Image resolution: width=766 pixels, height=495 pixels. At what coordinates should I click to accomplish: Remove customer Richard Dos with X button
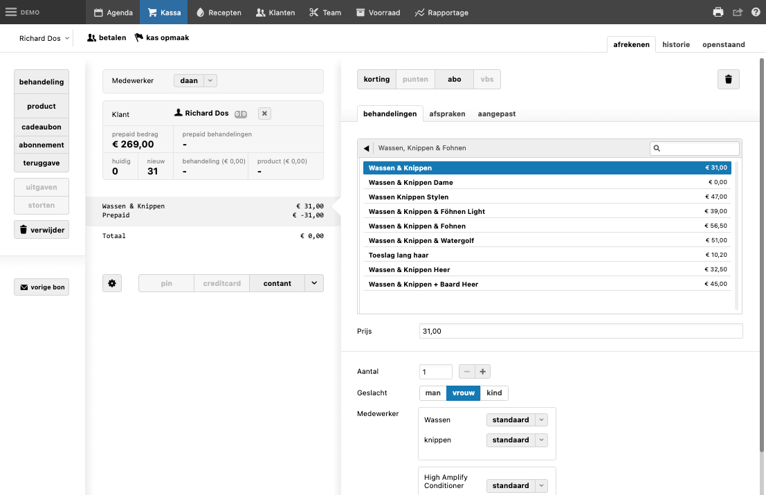point(265,114)
